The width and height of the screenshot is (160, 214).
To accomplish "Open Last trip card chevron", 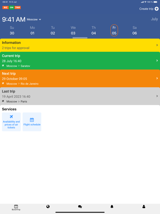I will [x=157, y=96].
